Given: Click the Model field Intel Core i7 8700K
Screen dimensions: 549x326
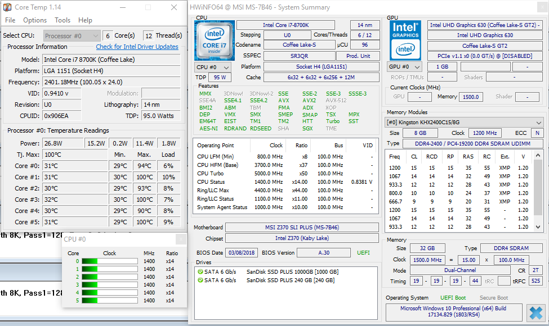Looking at the screenshot, I should [111, 60].
